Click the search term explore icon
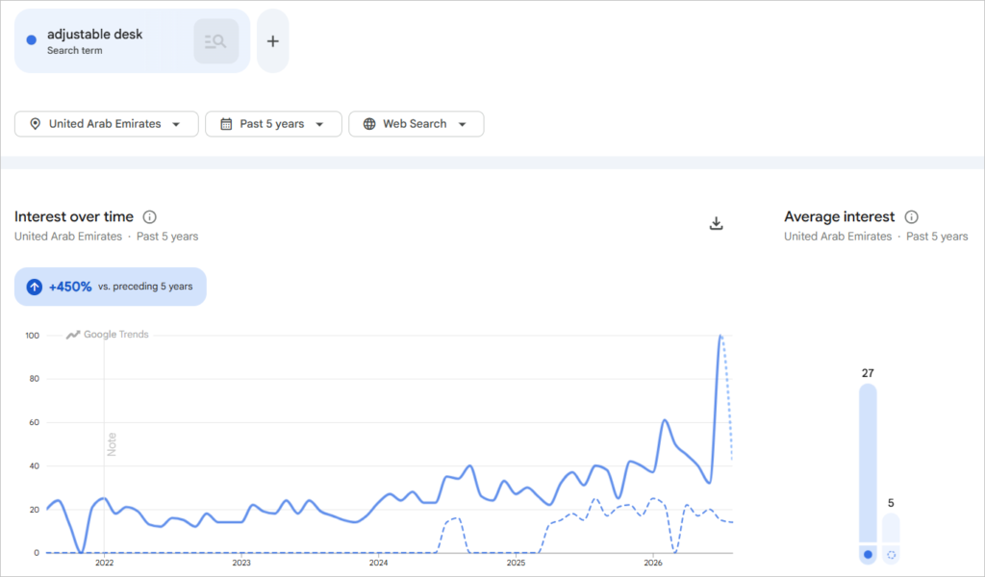 coord(216,41)
